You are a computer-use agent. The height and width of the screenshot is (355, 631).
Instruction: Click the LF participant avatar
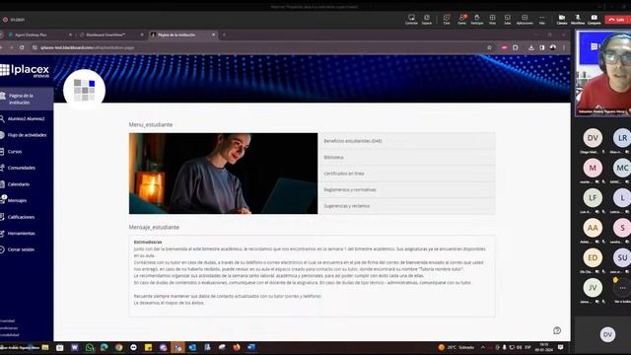(x=593, y=197)
